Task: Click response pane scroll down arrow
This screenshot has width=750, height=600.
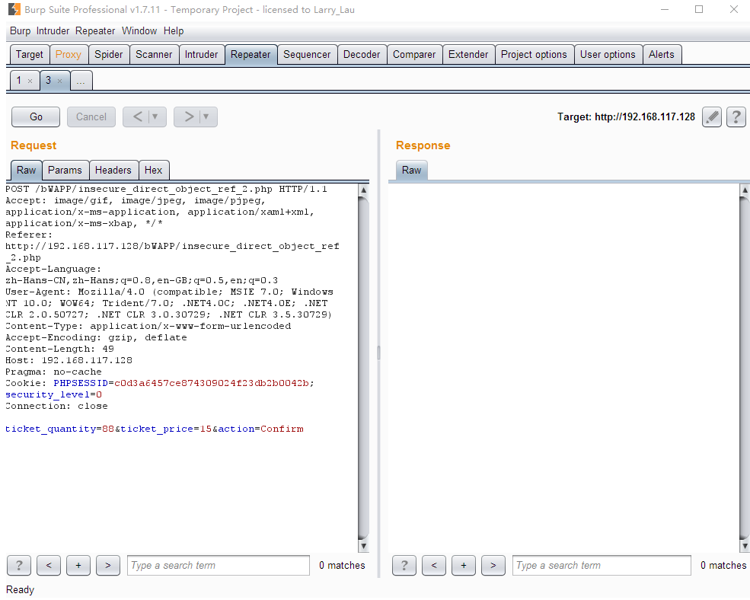Action: (x=745, y=546)
